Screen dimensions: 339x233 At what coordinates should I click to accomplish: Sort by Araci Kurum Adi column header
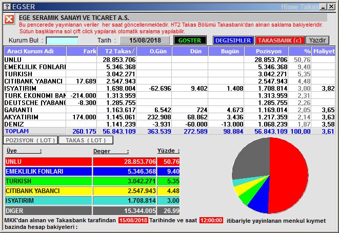(x=35, y=51)
